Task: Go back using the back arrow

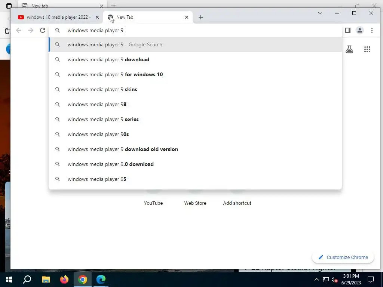Action: coord(19,30)
